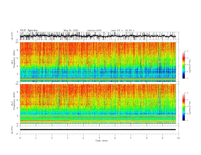This screenshot has width=201, height=155.
Task: Click the ch.2 colorbar "-7" tick label
Action: [187, 121]
